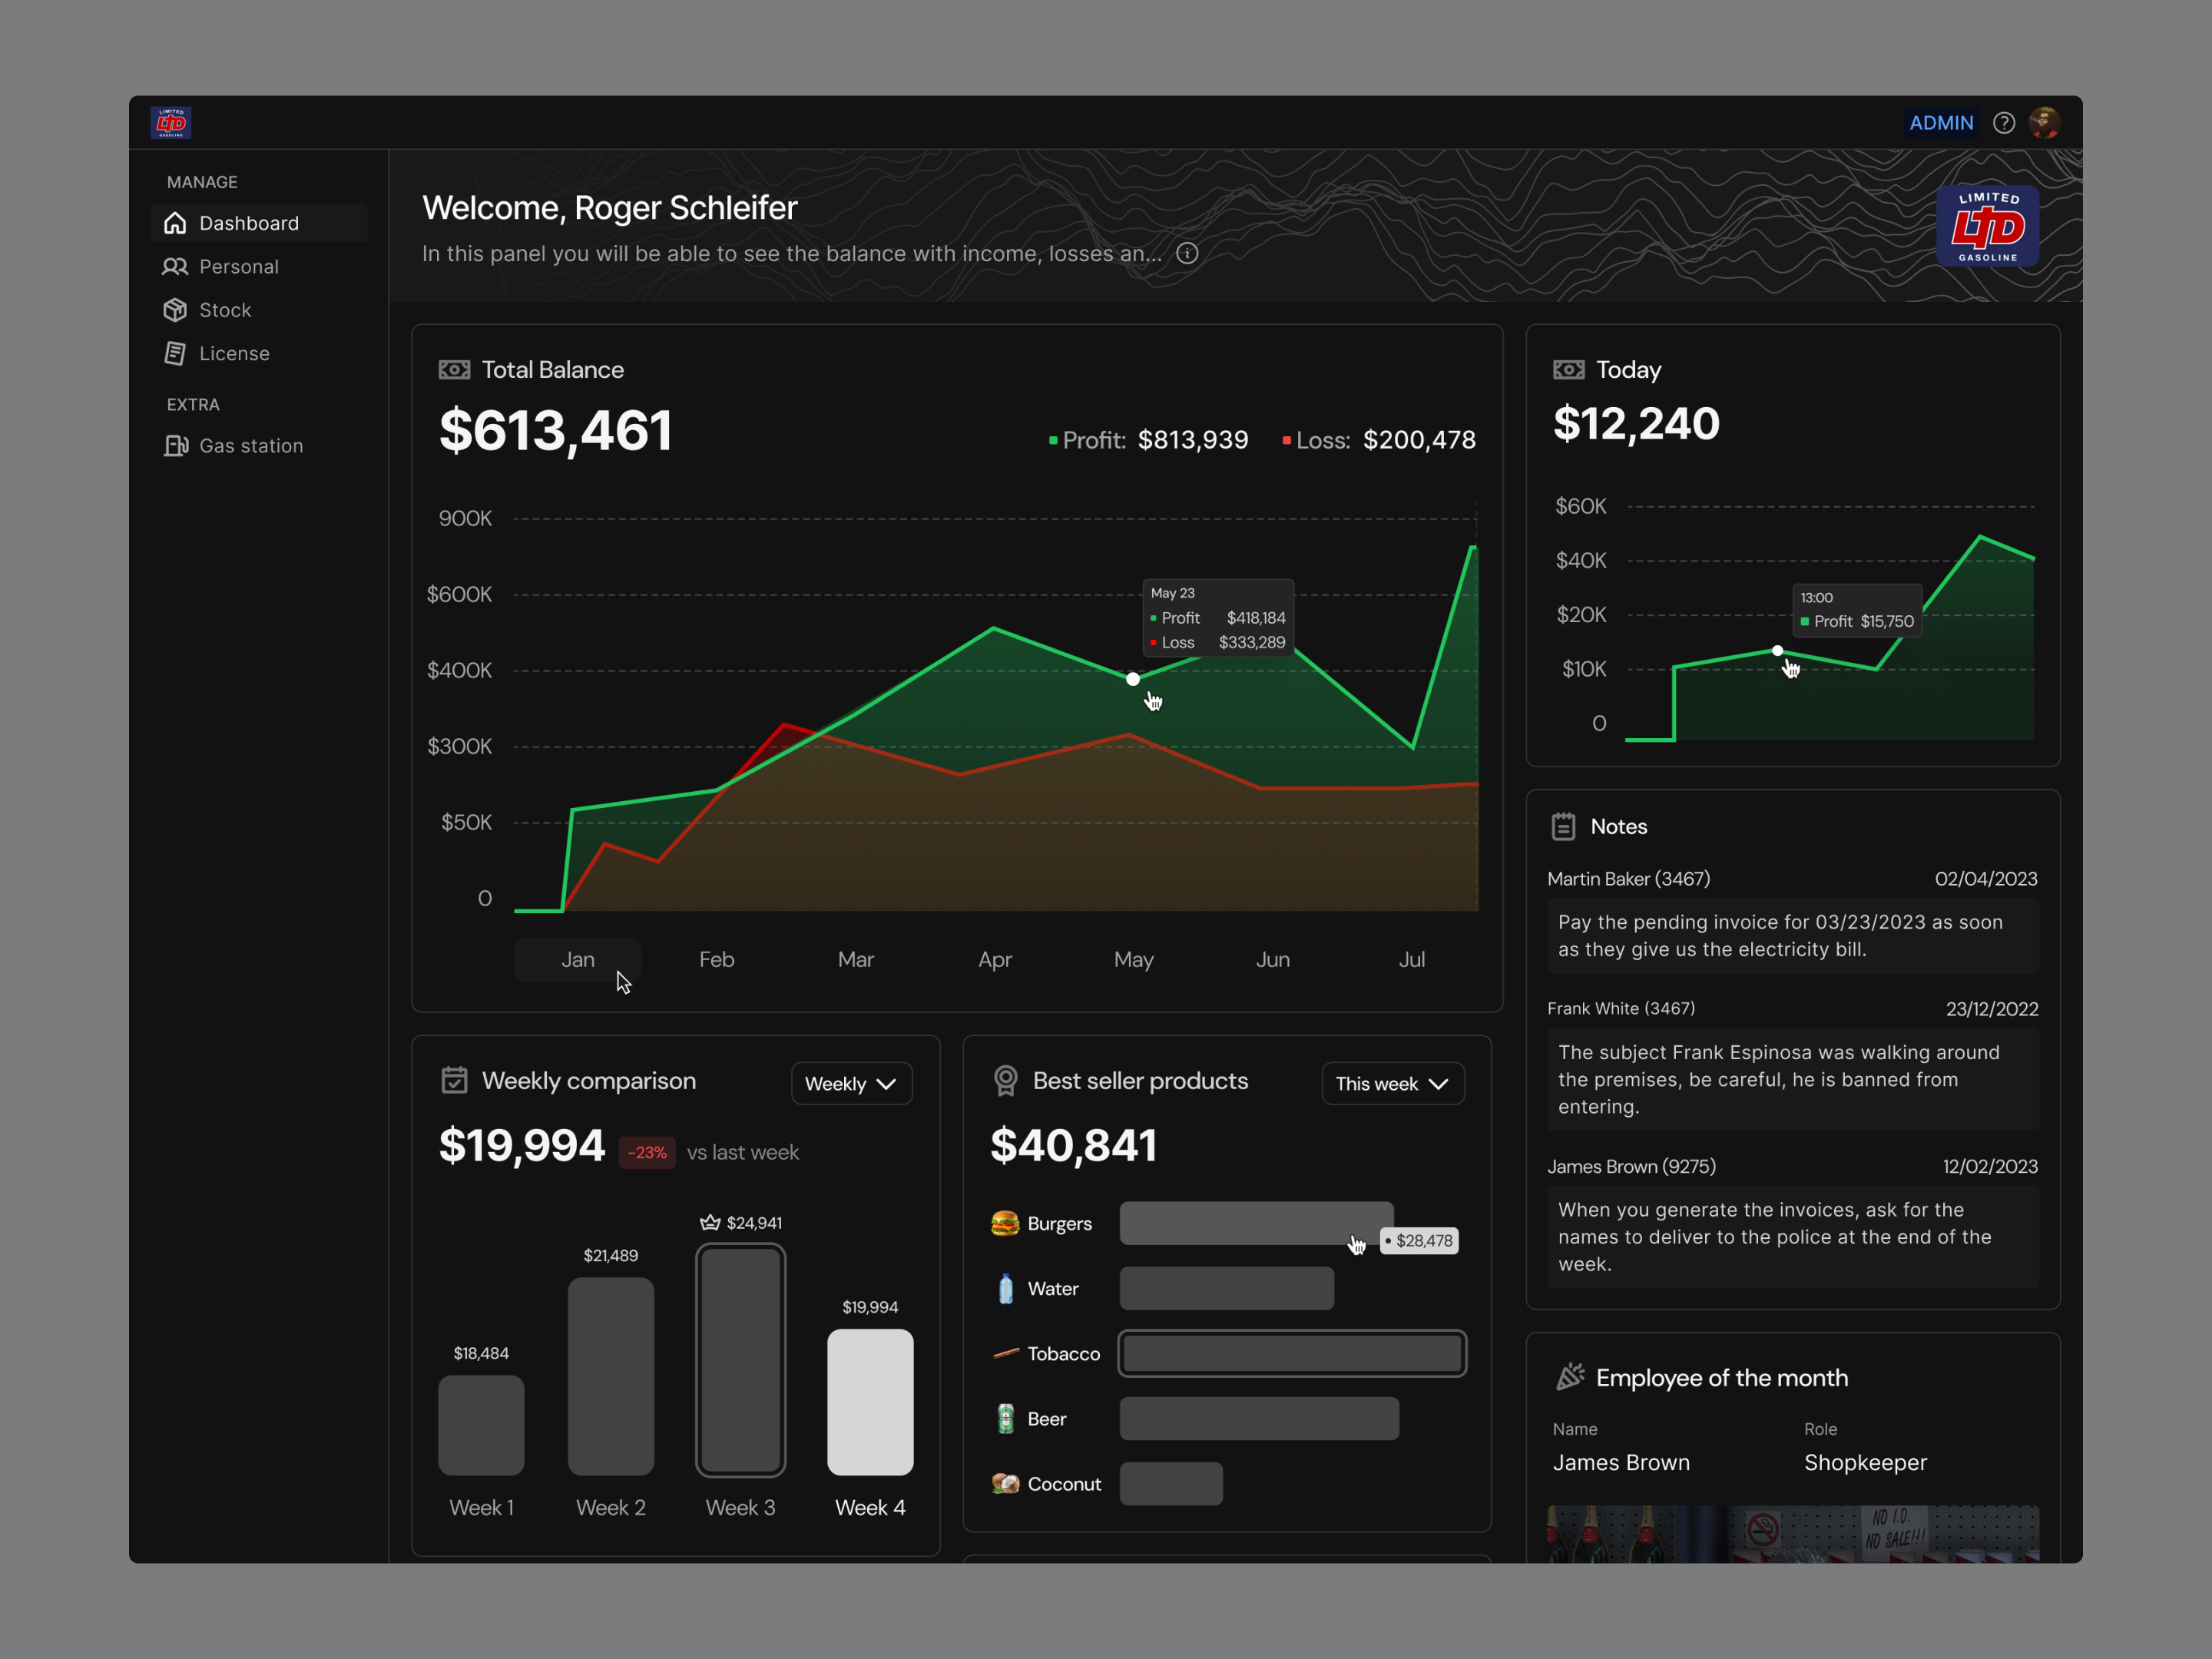
Task: Open the Weekly dropdown
Action: pyautogui.click(x=851, y=1083)
